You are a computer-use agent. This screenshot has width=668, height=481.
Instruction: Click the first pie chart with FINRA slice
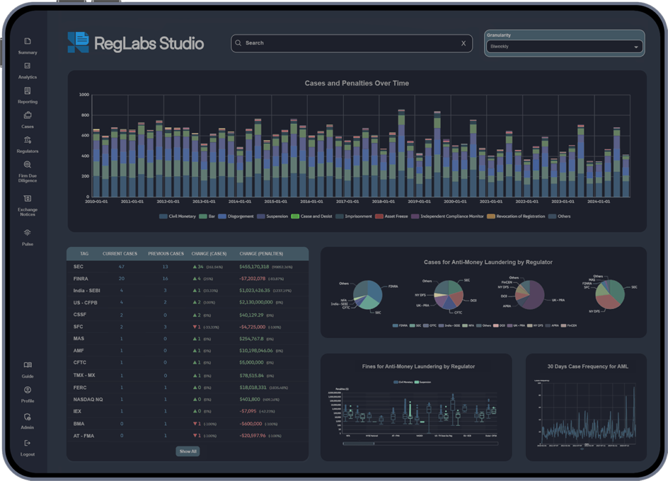point(368,295)
